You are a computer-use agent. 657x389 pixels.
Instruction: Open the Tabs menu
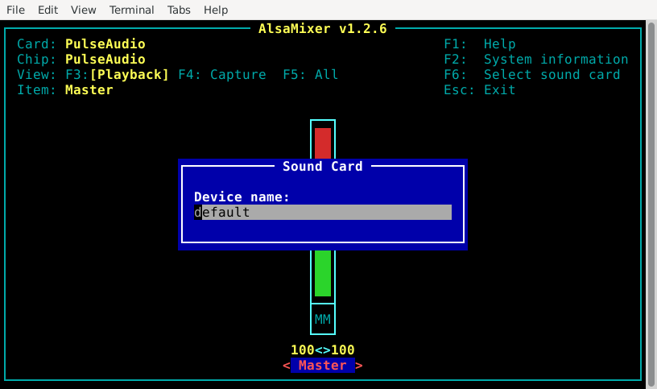tap(179, 10)
